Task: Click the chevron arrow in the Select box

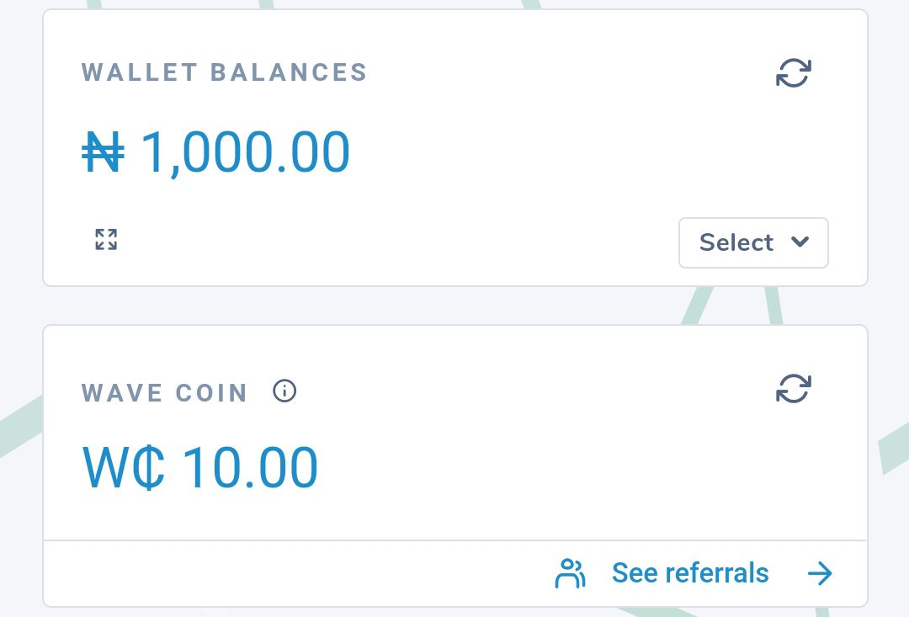Action: pyautogui.click(x=800, y=242)
